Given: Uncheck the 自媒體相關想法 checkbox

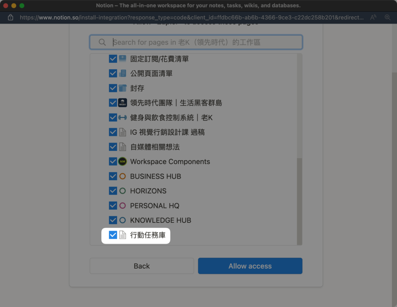Looking at the screenshot, I should tap(113, 147).
